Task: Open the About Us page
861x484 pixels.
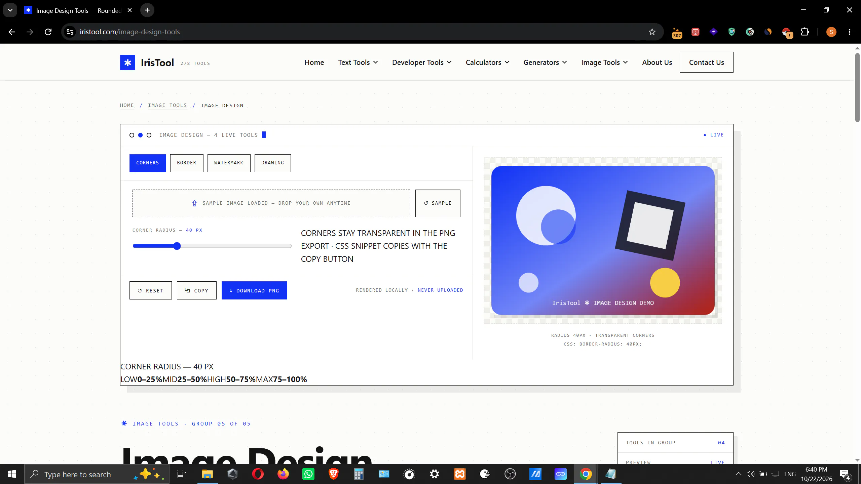Action: click(657, 63)
